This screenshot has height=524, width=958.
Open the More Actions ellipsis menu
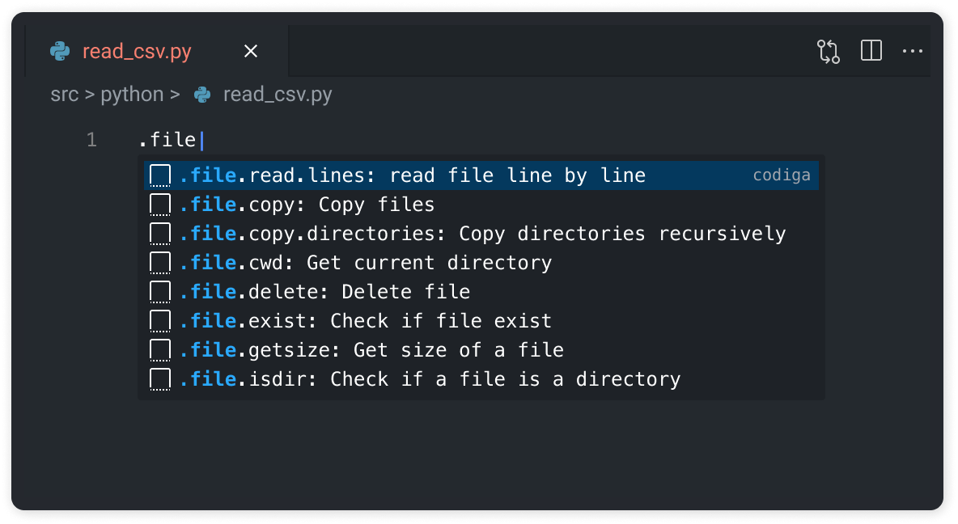[913, 51]
